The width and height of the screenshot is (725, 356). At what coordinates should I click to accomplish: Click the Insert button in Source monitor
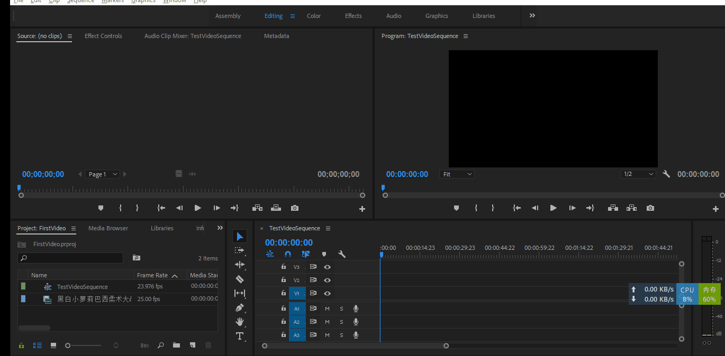point(257,208)
